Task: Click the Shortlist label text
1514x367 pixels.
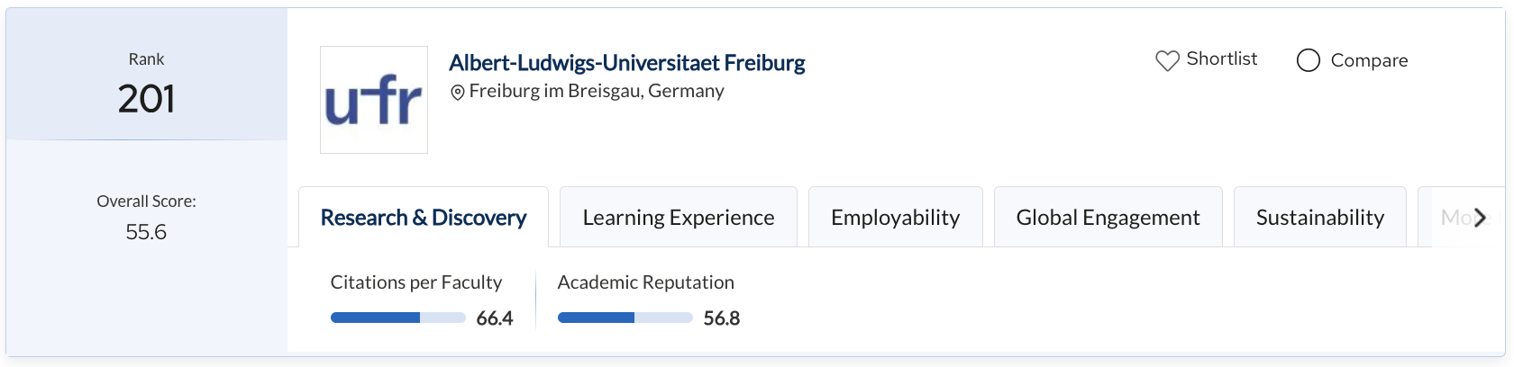Action: [1222, 58]
